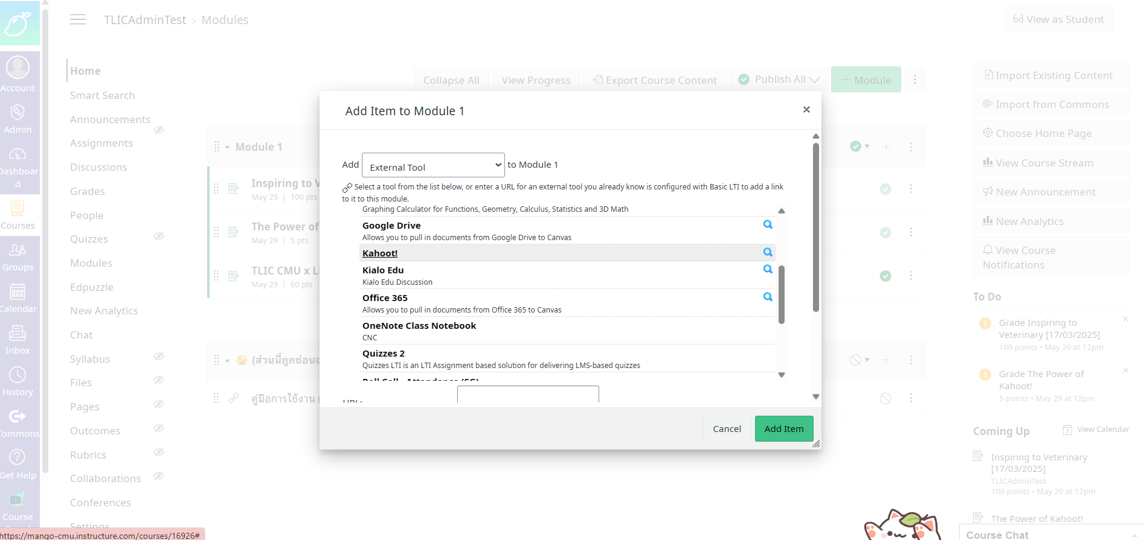Toggle the Module 1 published status icon
This screenshot has width=1144, height=540.
pos(856,147)
